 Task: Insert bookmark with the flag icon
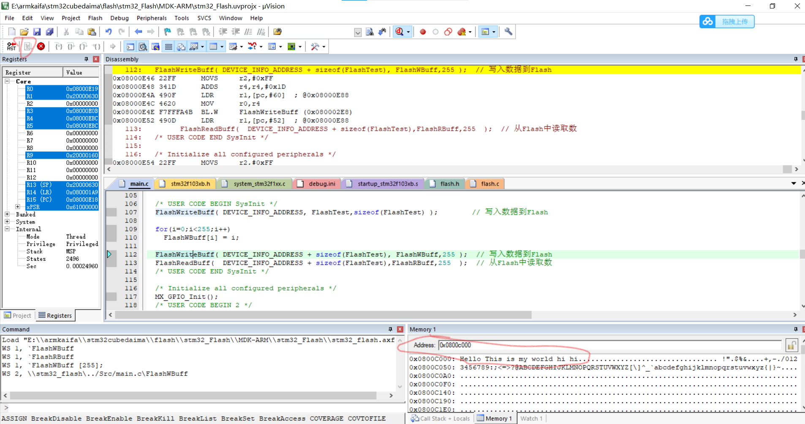168,32
